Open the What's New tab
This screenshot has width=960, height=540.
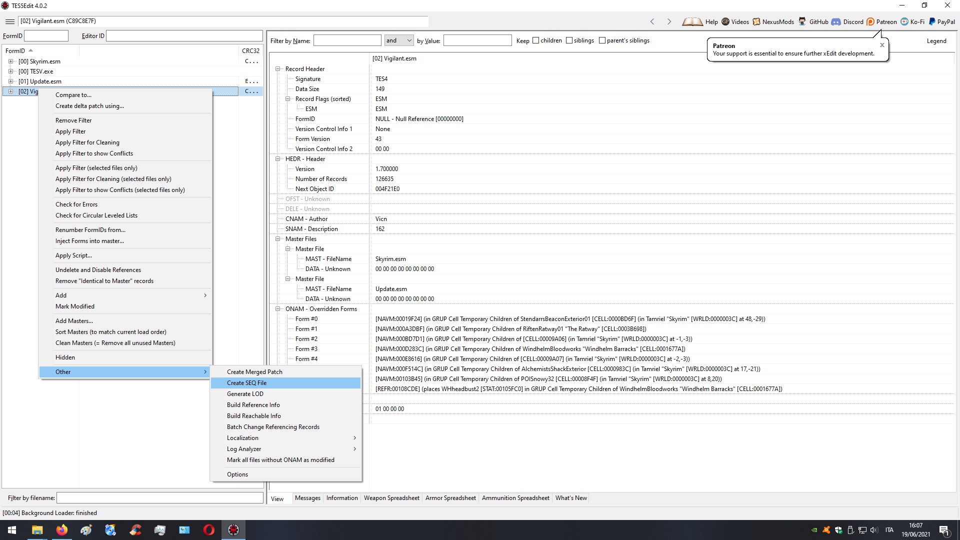[571, 498]
